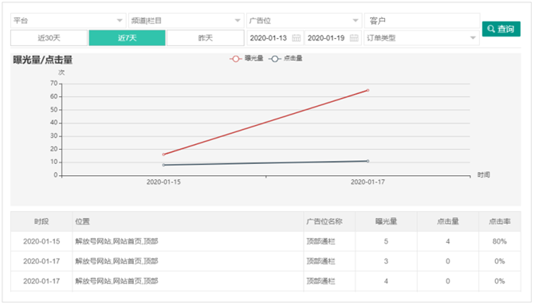Select the 昨天 range button
535x305 pixels.
206,38
